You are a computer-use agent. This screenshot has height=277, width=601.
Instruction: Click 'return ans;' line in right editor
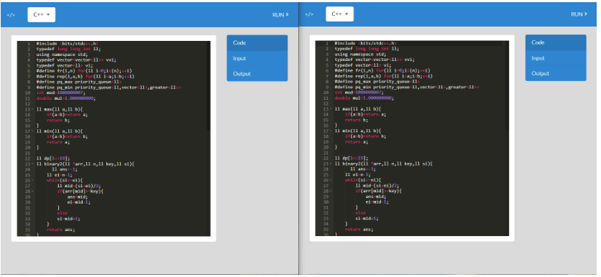click(359, 230)
